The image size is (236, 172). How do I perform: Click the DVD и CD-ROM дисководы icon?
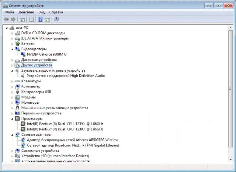[x=17, y=33]
